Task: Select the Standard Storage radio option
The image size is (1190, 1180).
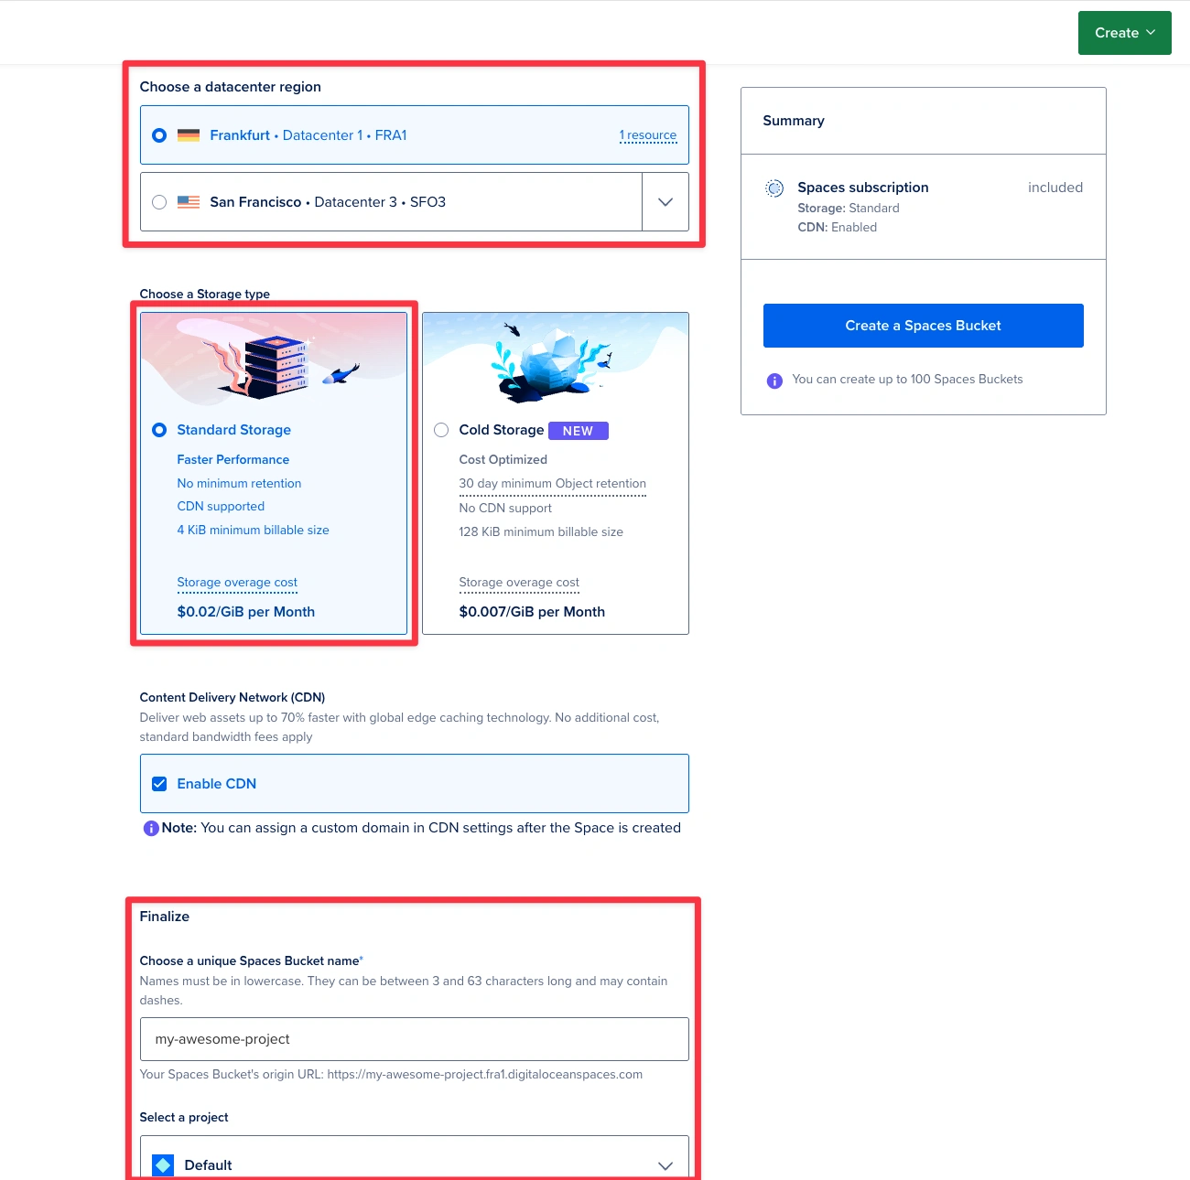Action: [159, 430]
